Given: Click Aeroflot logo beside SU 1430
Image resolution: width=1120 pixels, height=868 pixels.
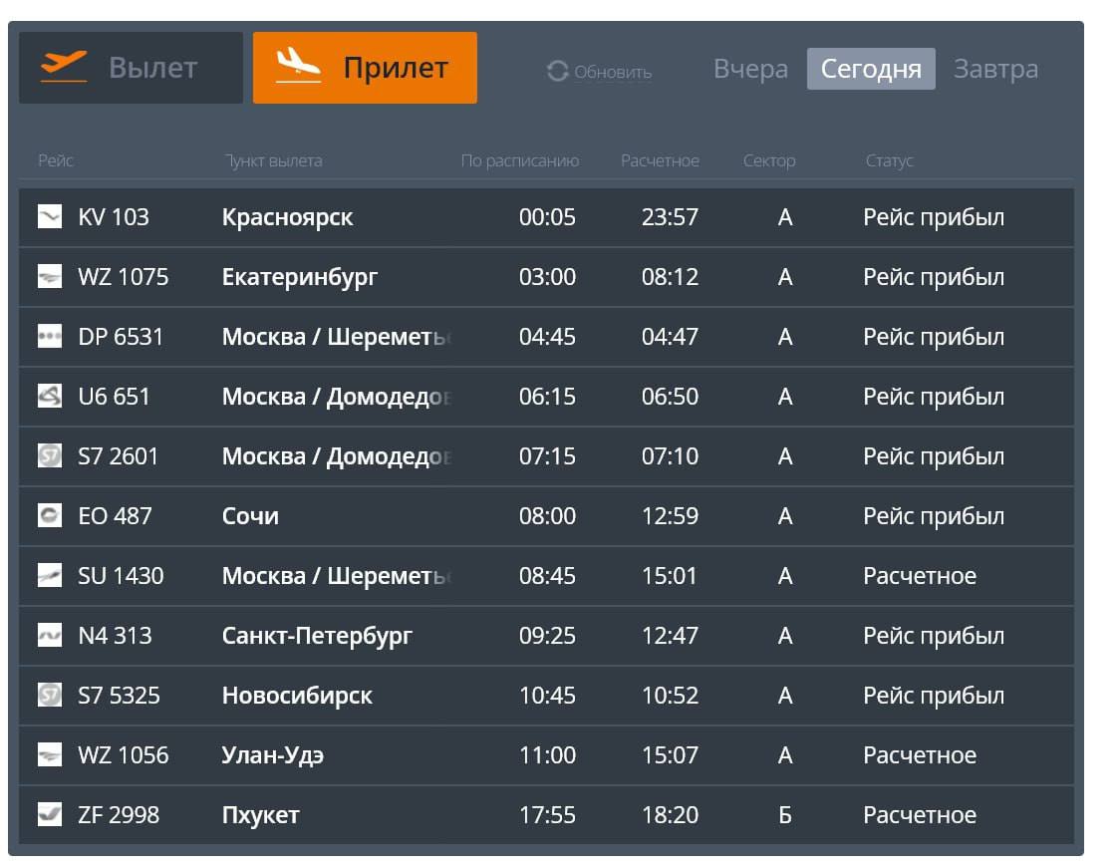Looking at the screenshot, I should (x=50, y=576).
